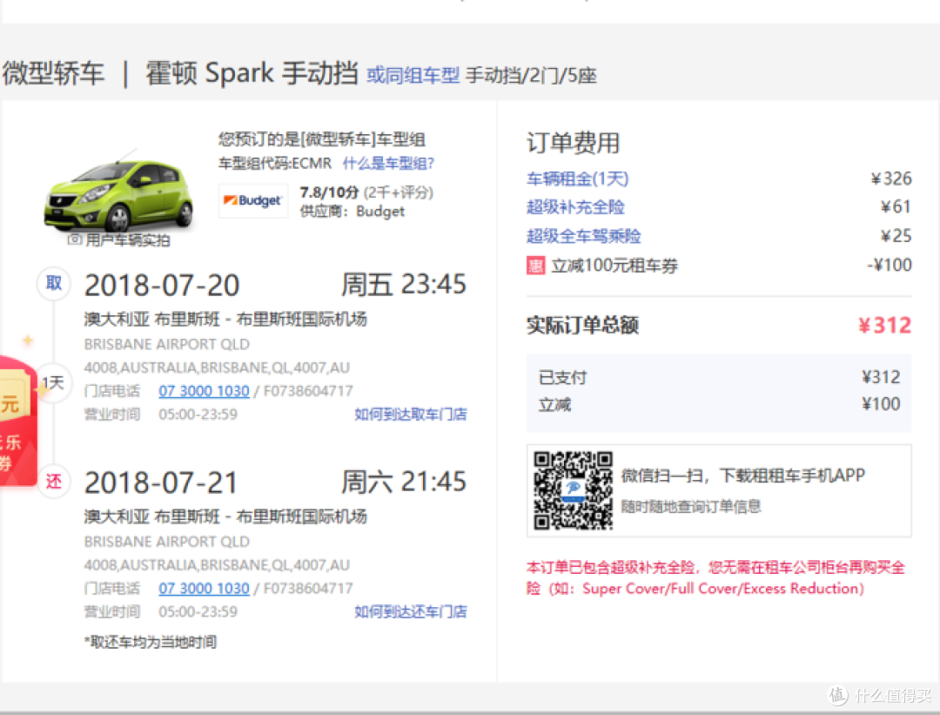
Task: Click the 7.8/10分 rating text
Action: point(329,192)
